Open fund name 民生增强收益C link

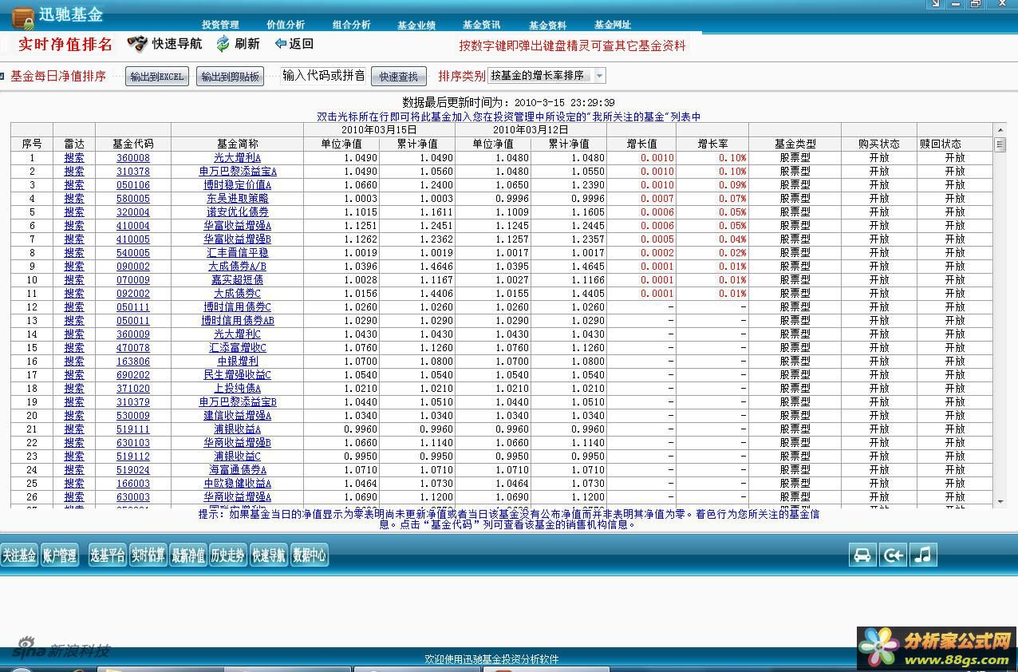pos(237,375)
